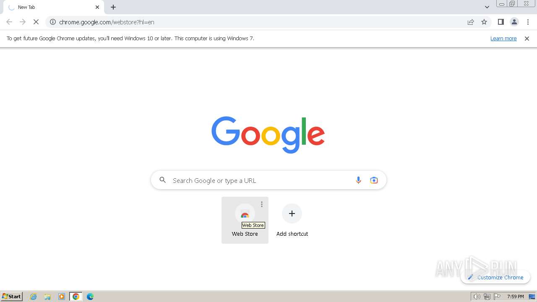Launch Microsoft Edge from taskbar
Viewport: 537px width, 302px height.
coord(90,297)
